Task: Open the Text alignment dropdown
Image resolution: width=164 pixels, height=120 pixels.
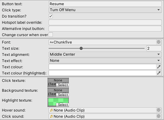Action: pyautogui.click(x=105, y=54)
